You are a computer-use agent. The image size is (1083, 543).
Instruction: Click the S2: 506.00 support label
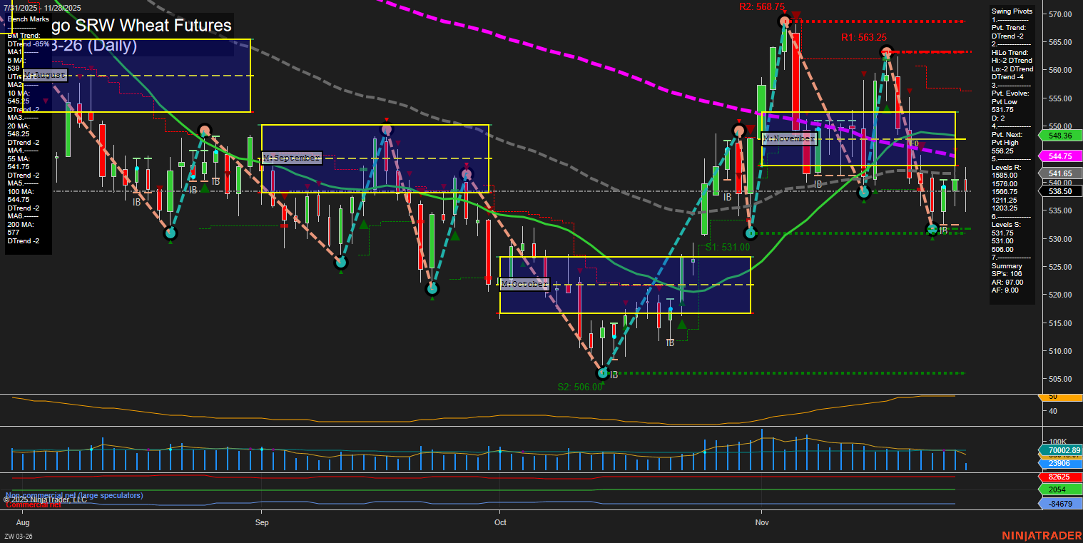click(580, 387)
